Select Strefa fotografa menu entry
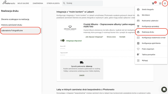 click(151, 9)
